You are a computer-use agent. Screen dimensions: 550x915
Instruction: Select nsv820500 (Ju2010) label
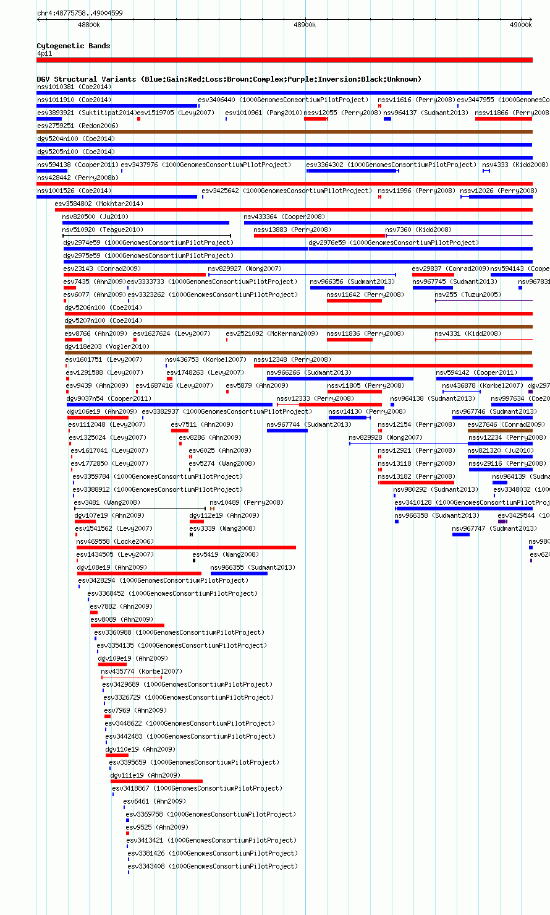95,217
